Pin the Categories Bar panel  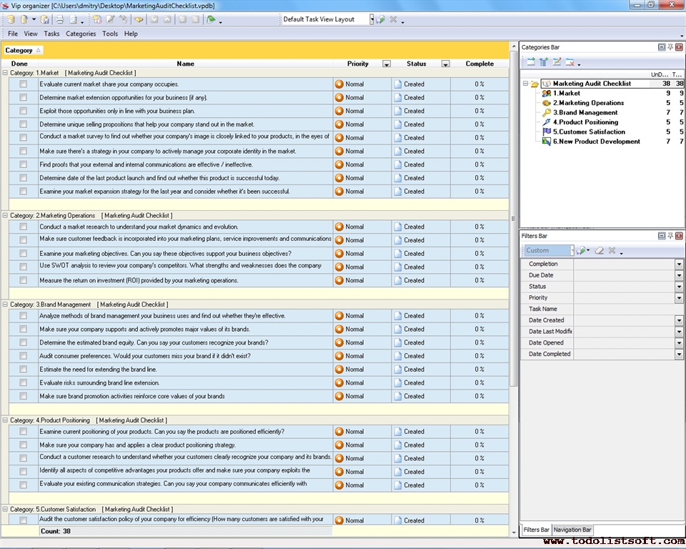click(670, 47)
